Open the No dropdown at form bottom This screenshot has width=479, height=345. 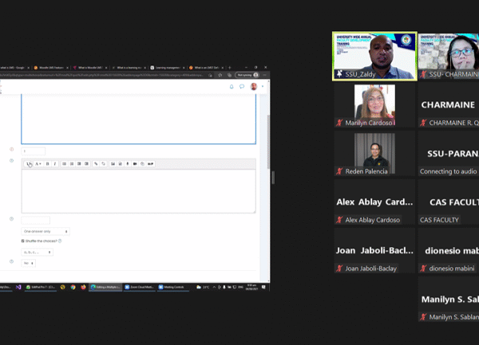pyautogui.click(x=29, y=263)
